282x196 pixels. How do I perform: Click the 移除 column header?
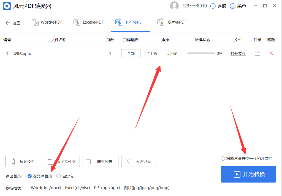(x=271, y=40)
